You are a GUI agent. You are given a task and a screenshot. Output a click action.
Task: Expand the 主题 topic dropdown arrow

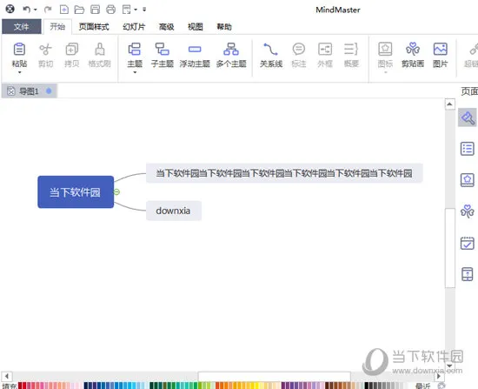pyautogui.click(x=135, y=72)
